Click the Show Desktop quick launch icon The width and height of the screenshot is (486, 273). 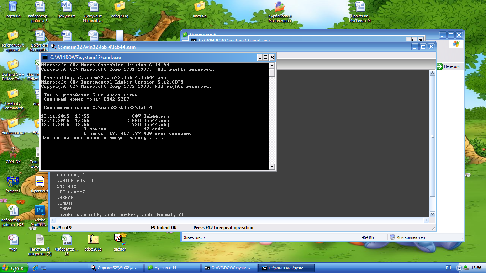pyautogui.click(x=43, y=268)
